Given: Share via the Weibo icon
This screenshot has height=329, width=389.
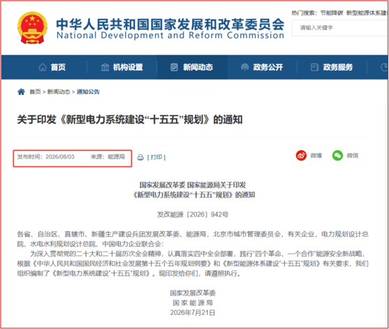Looking at the screenshot, I should [301, 156].
